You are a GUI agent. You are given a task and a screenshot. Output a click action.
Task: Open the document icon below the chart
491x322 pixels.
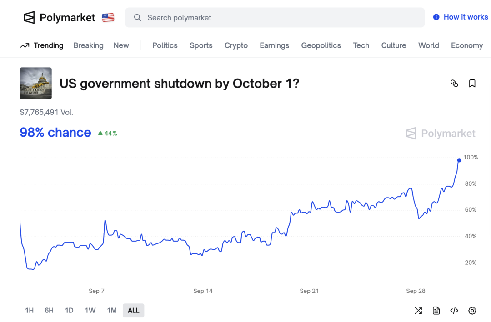(436, 311)
